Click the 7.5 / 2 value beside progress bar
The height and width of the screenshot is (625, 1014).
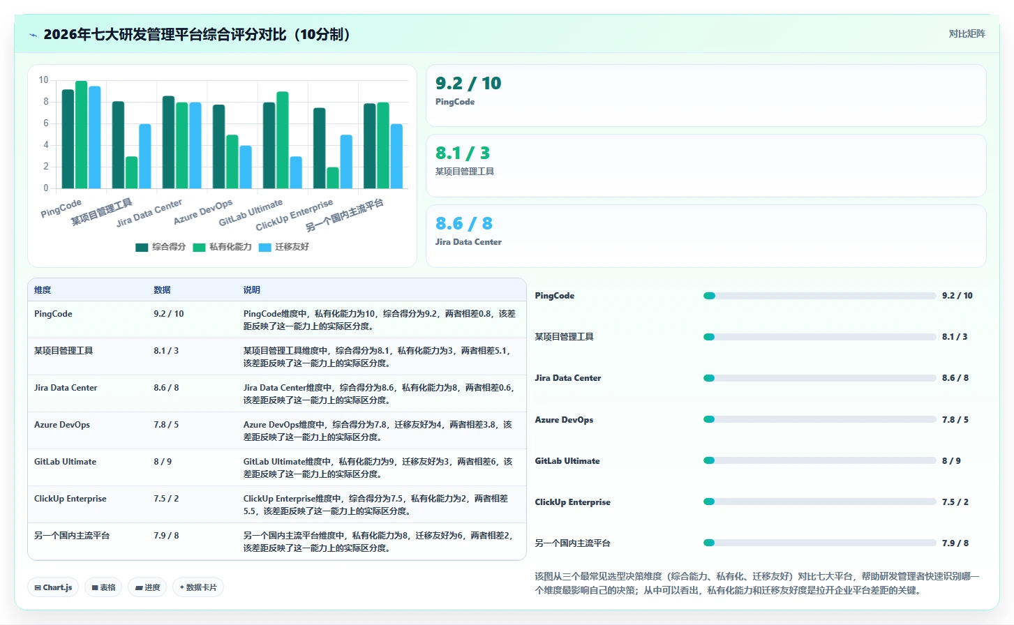pyautogui.click(x=955, y=502)
